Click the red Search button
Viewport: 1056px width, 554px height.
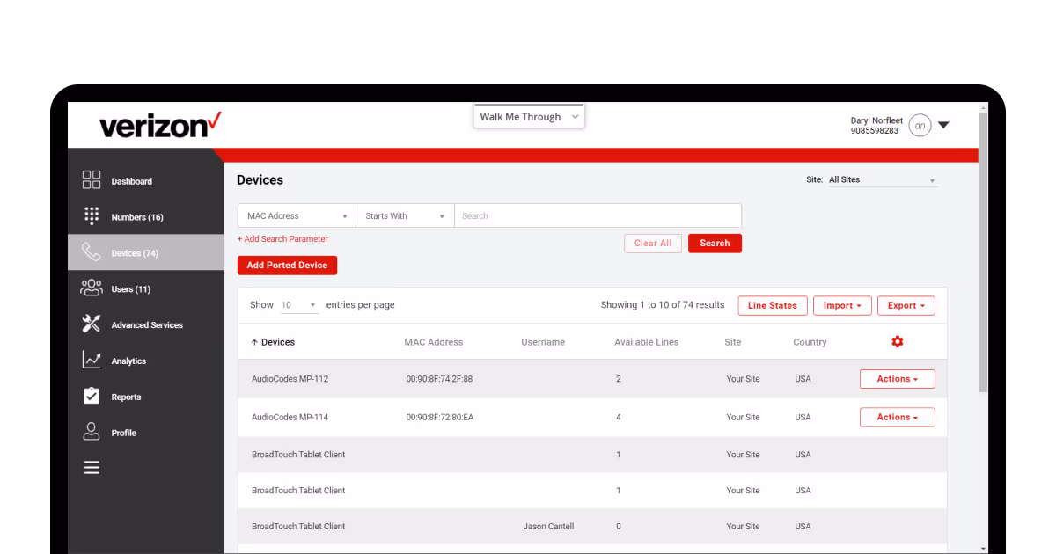[x=715, y=243]
